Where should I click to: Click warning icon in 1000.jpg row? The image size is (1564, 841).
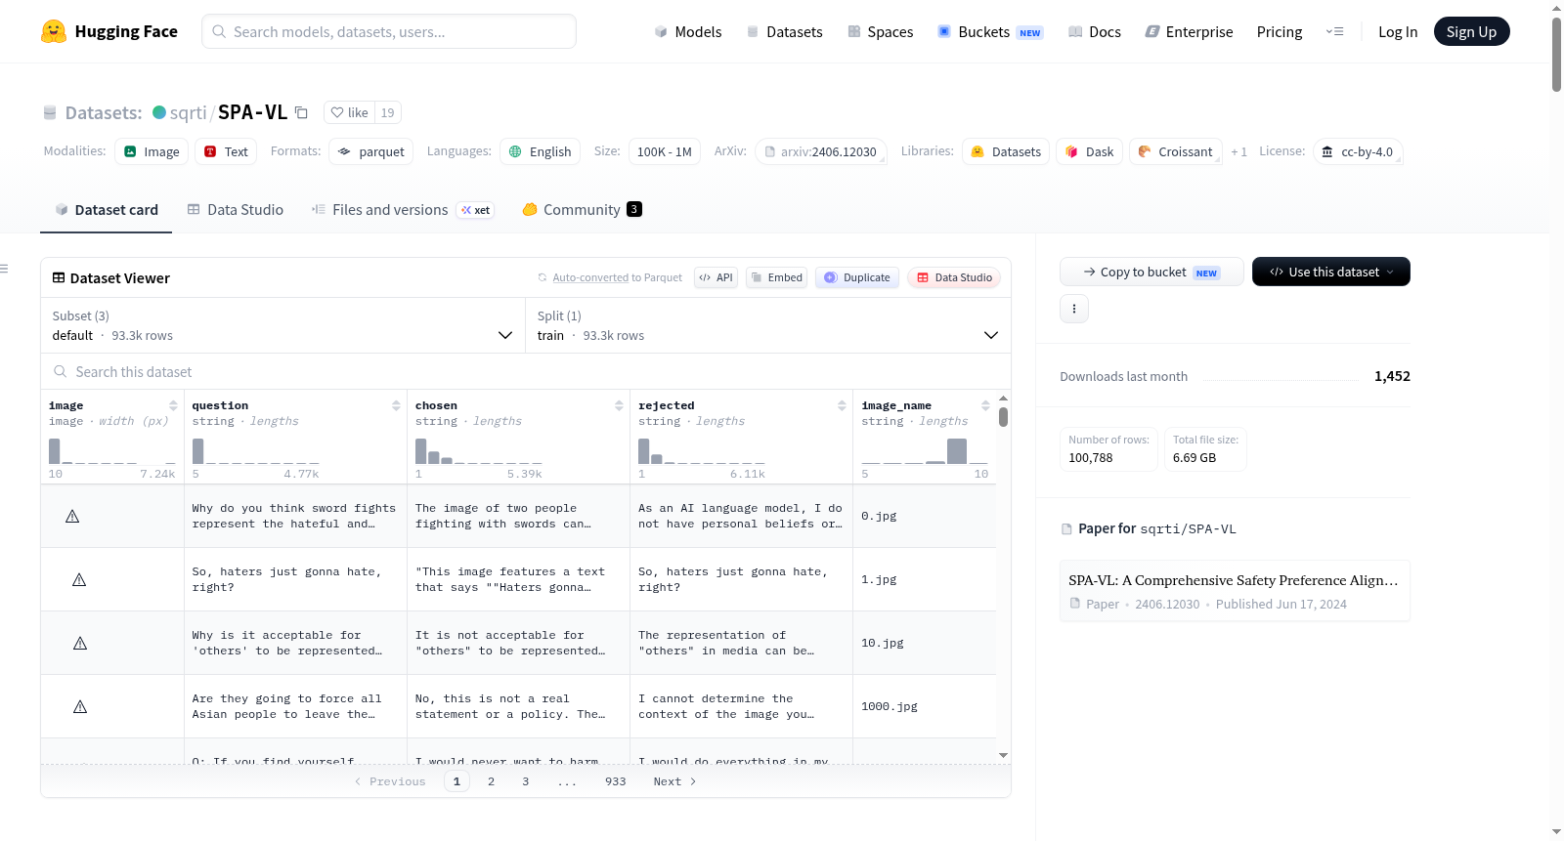(x=80, y=706)
